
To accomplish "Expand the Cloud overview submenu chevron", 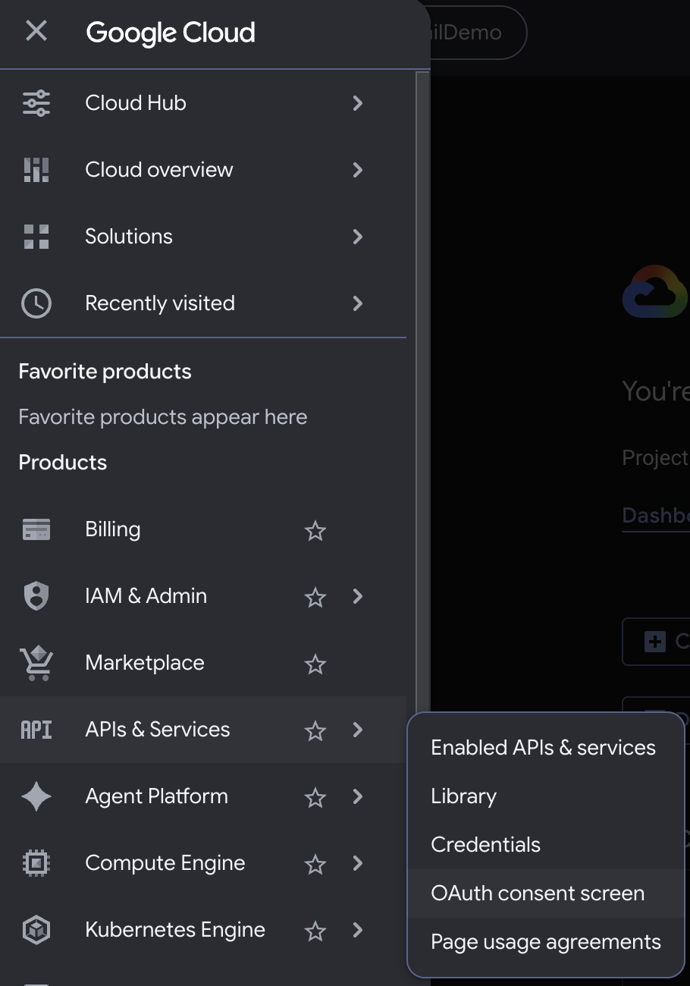I will (x=358, y=170).
